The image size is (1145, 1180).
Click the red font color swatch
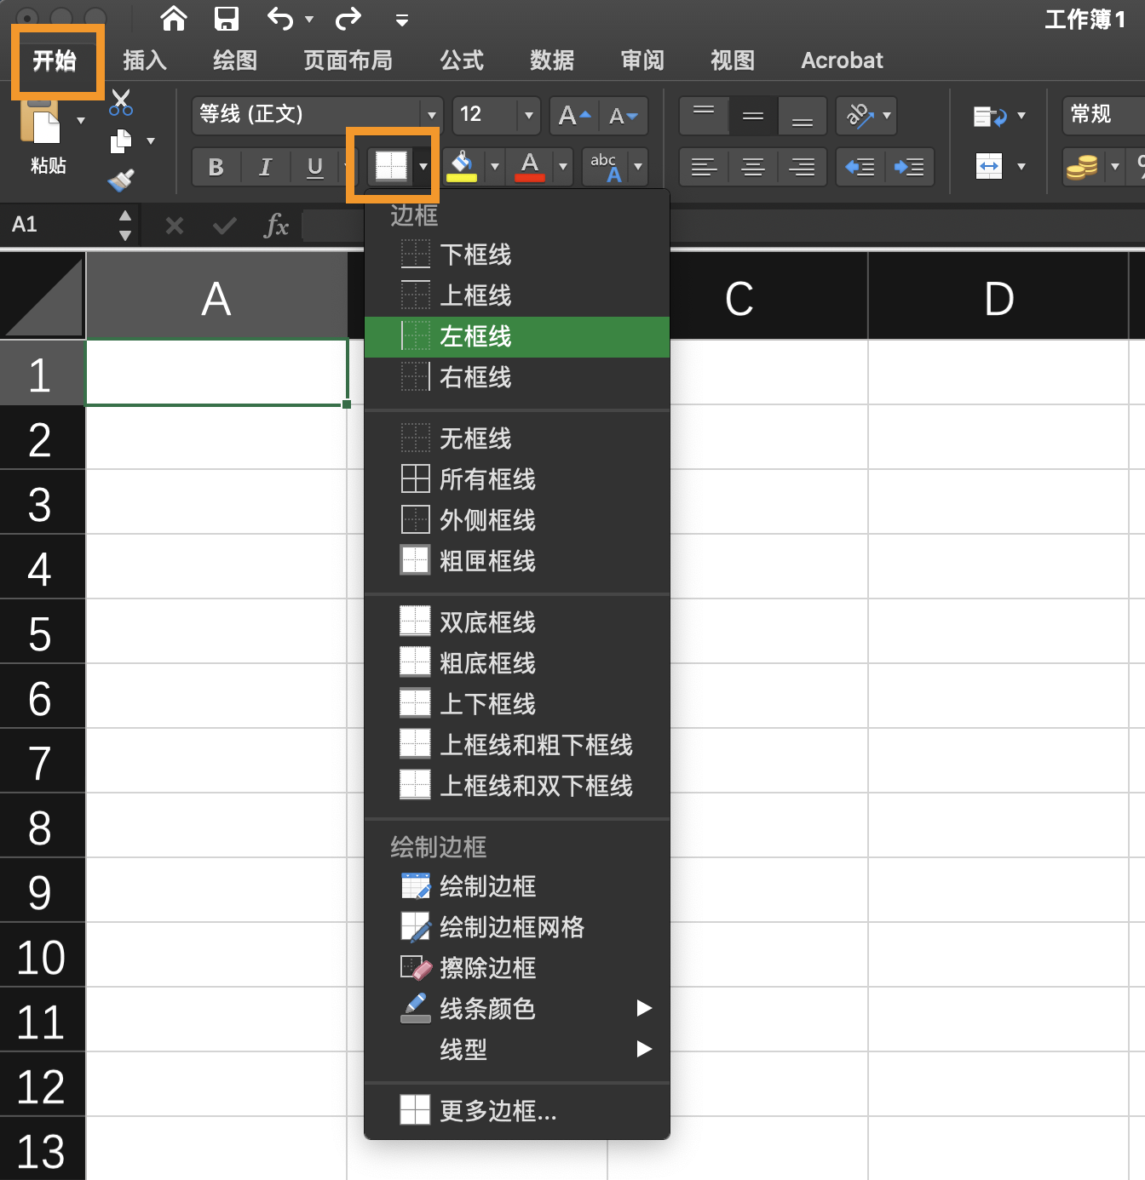coord(530,167)
